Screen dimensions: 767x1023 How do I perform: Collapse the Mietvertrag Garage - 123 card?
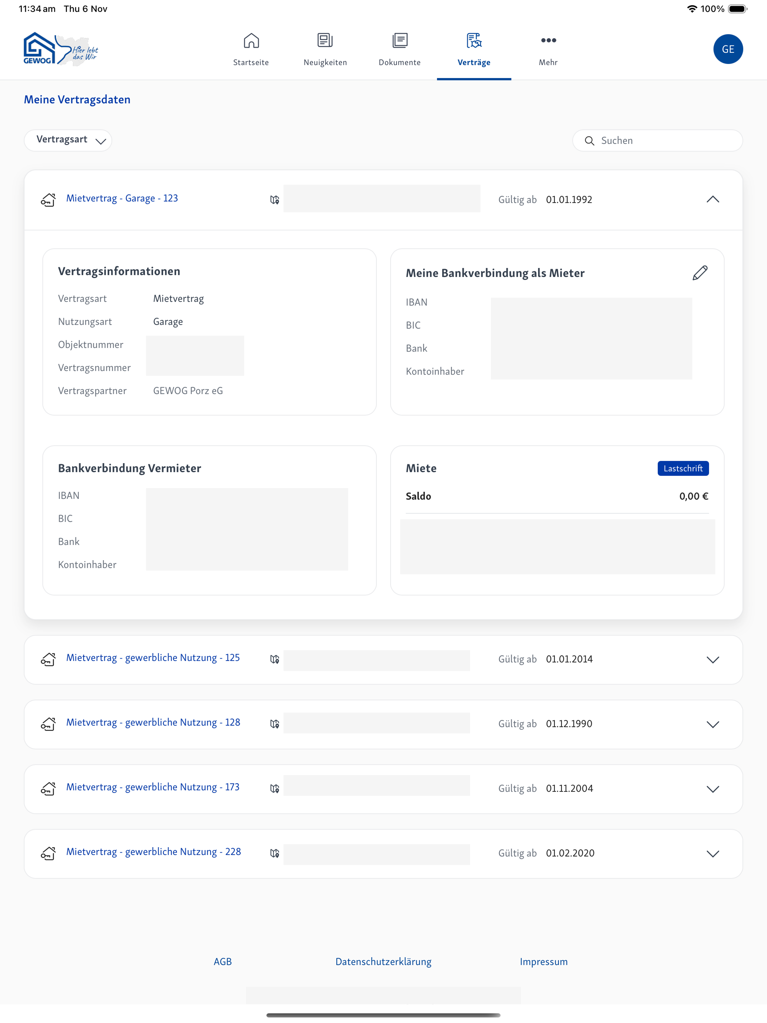coord(712,199)
